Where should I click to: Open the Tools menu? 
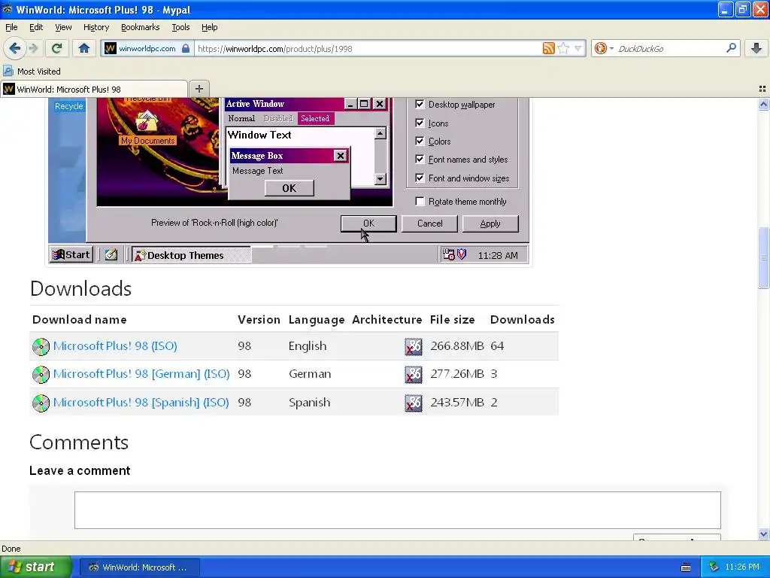[x=180, y=27]
